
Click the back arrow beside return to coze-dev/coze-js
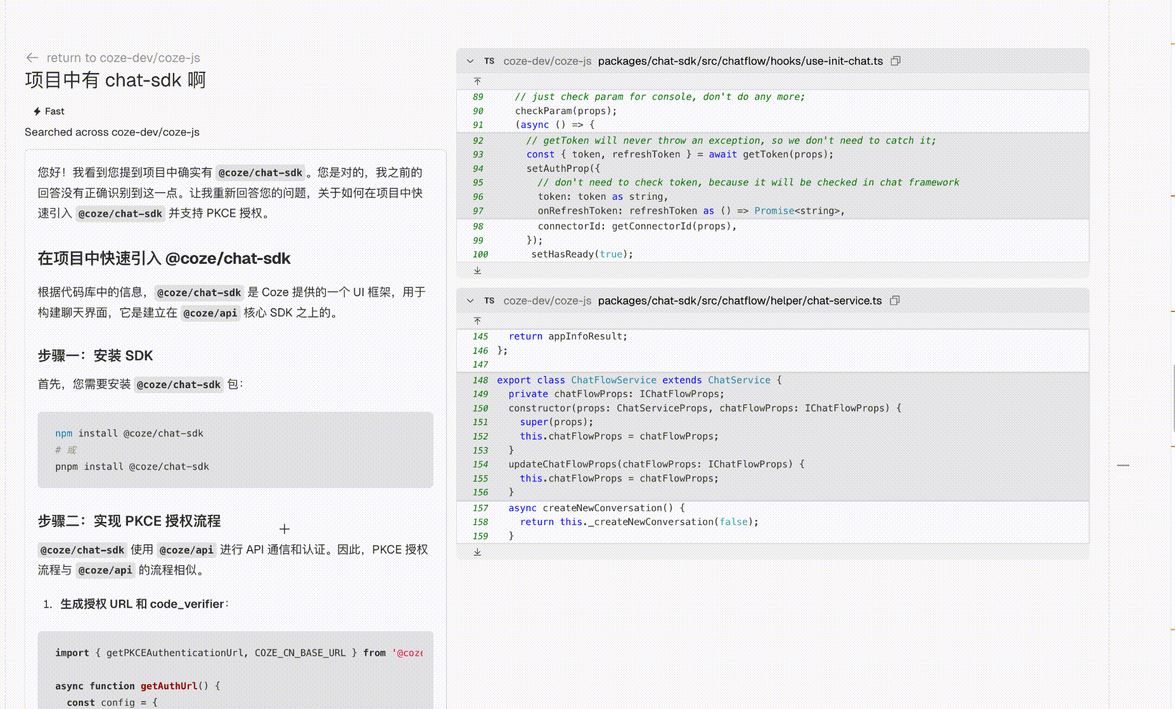(32, 58)
